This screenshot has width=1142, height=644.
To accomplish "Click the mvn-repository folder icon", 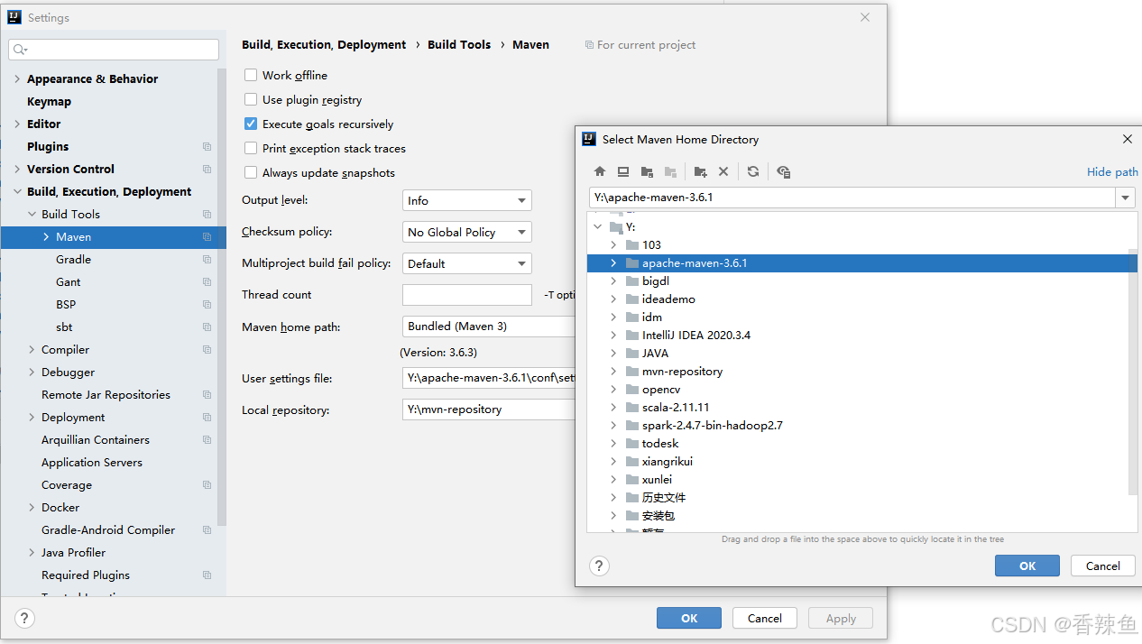I will (632, 372).
